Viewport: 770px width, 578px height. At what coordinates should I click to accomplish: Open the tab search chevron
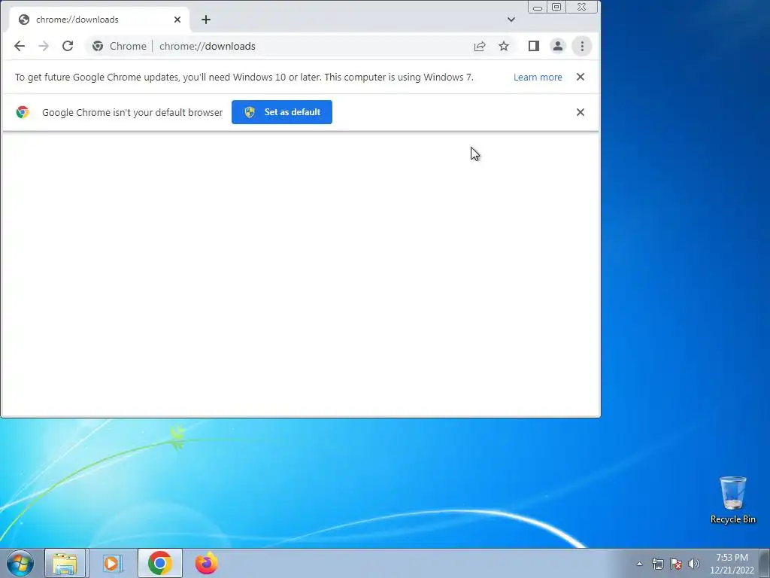pos(511,20)
